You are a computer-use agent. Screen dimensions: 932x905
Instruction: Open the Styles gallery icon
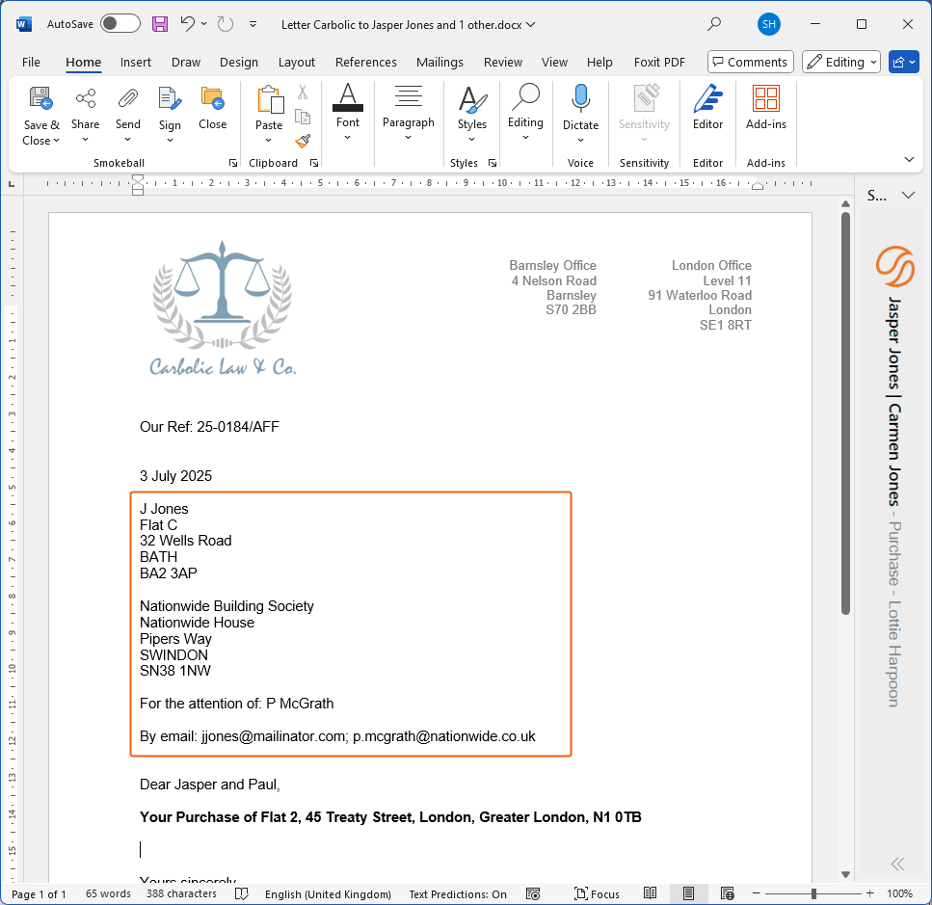pos(472,98)
